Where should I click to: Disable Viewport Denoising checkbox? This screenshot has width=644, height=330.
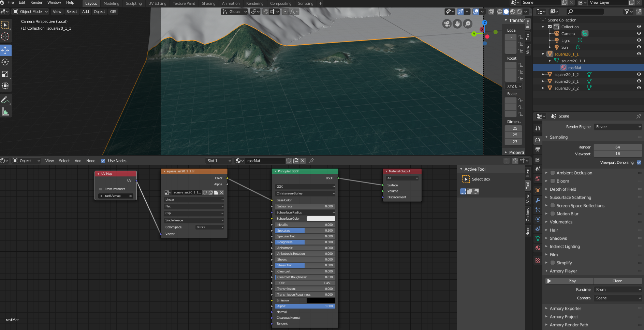click(x=639, y=162)
